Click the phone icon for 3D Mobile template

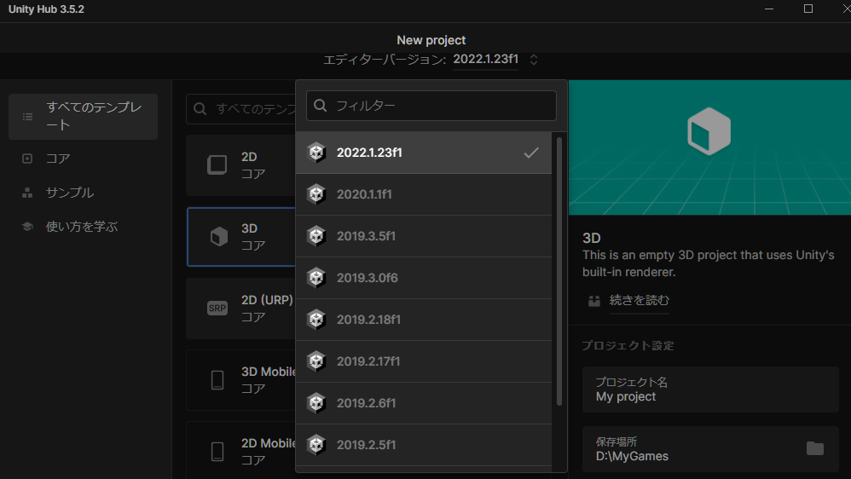click(x=217, y=380)
